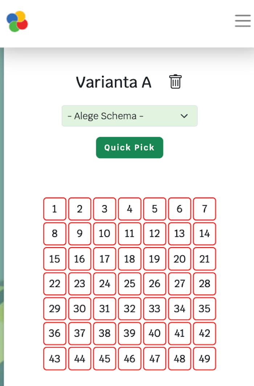Toggle number 28 at row end
This screenshot has height=386, width=254.
click(x=204, y=284)
